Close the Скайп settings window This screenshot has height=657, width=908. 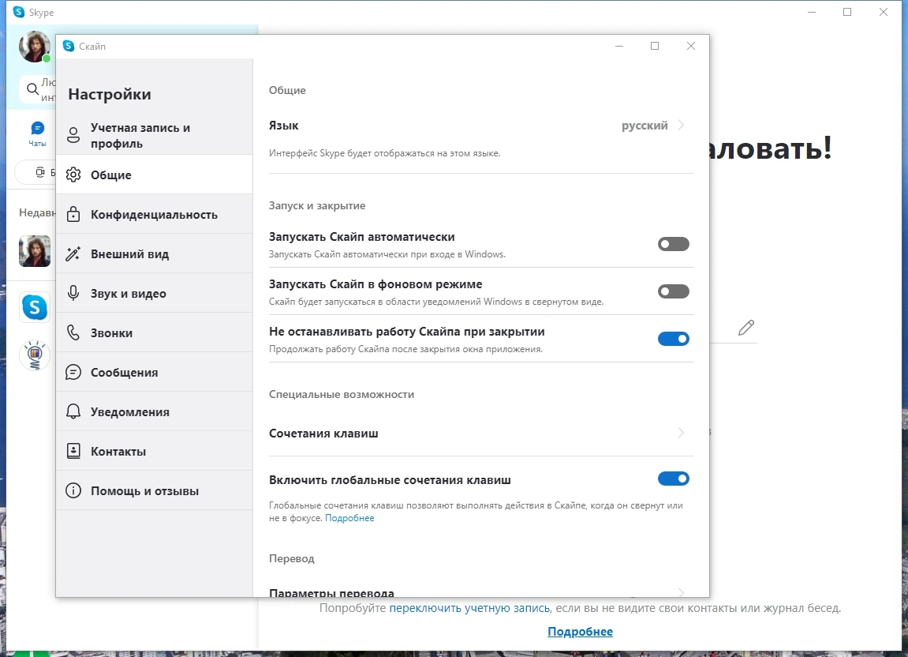pos(691,46)
